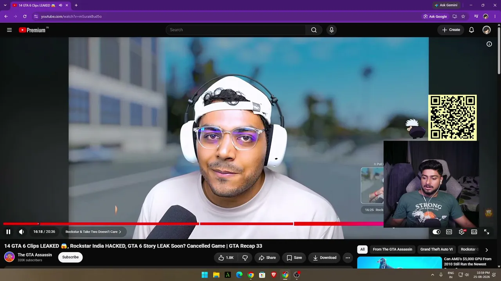View site information icon in address bar
The height and width of the screenshot is (281, 501).
[x=36, y=16]
